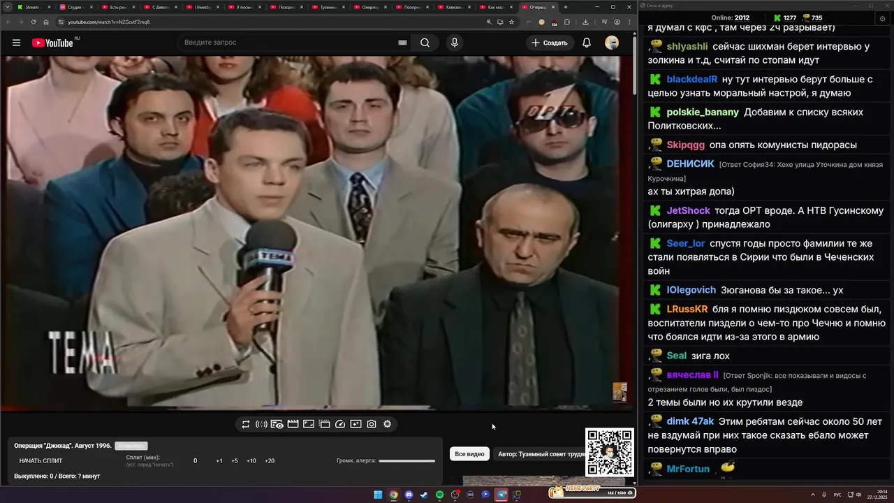Open Steam from the taskbar

click(424, 495)
